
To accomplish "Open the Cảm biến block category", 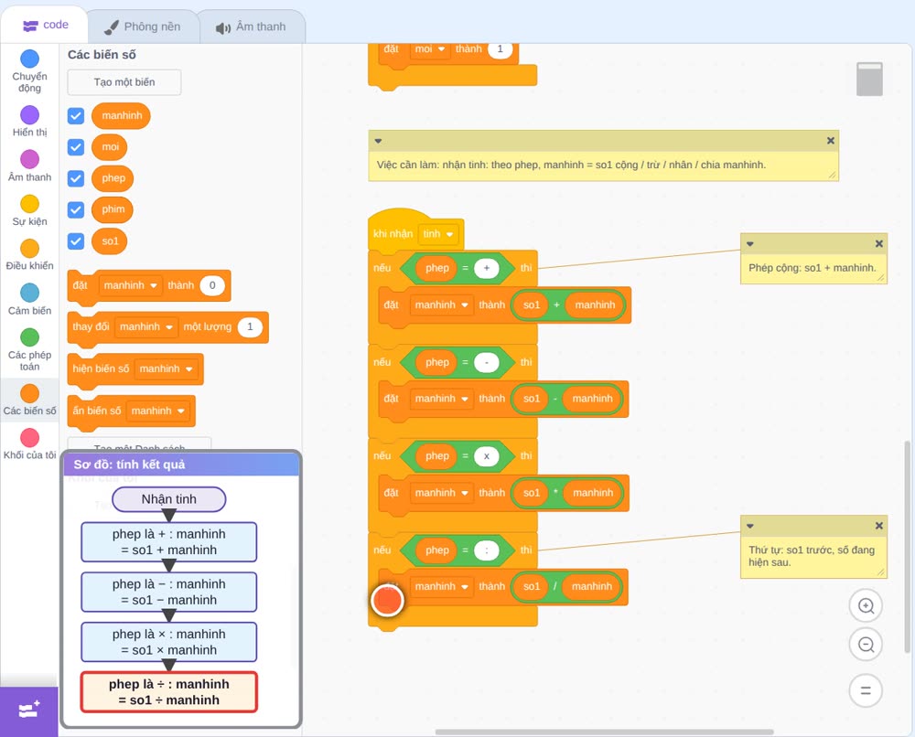I will tap(29, 300).
